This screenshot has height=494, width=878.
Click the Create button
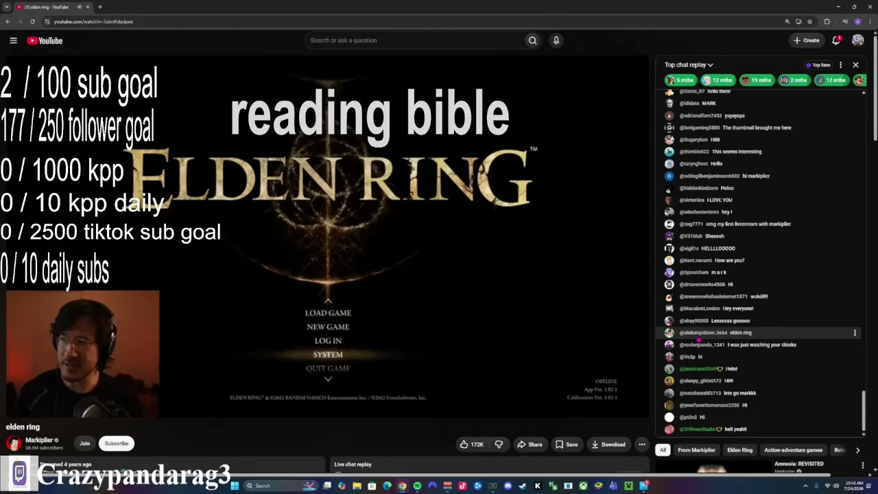pyautogui.click(x=806, y=40)
